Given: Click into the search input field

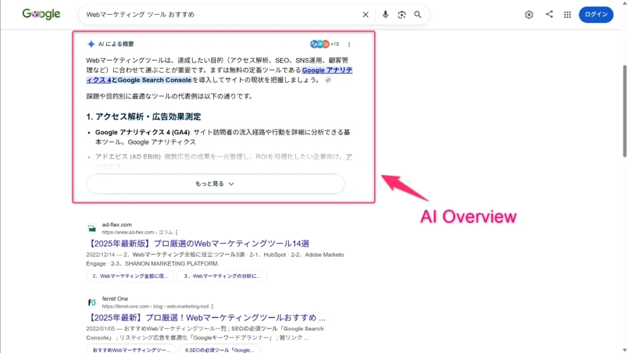Looking at the screenshot, I should (220, 15).
